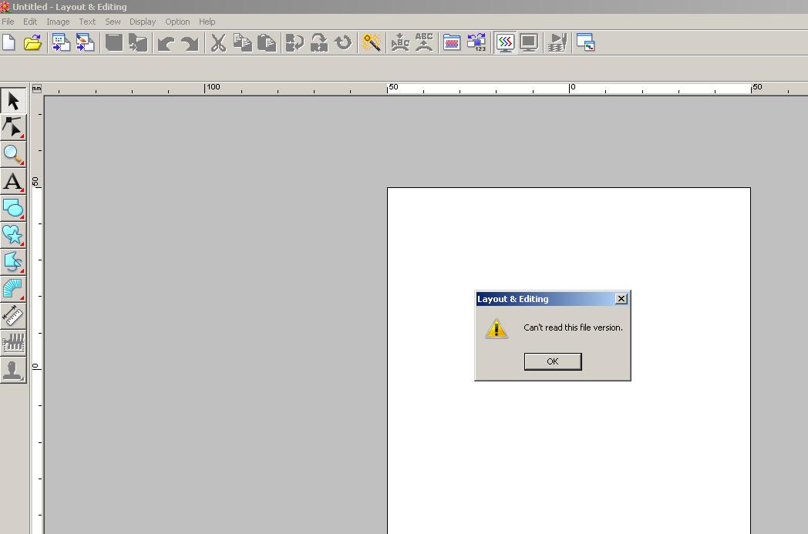Image resolution: width=808 pixels, height=534 pixels.
Task: Select the point edit tool
Action: pyautogui.click(x=13, y=127)
